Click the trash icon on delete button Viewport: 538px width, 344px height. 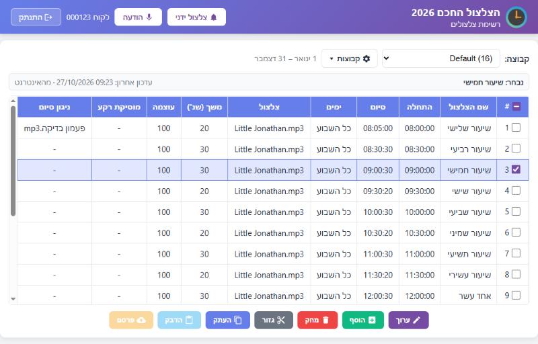point(325,320)
